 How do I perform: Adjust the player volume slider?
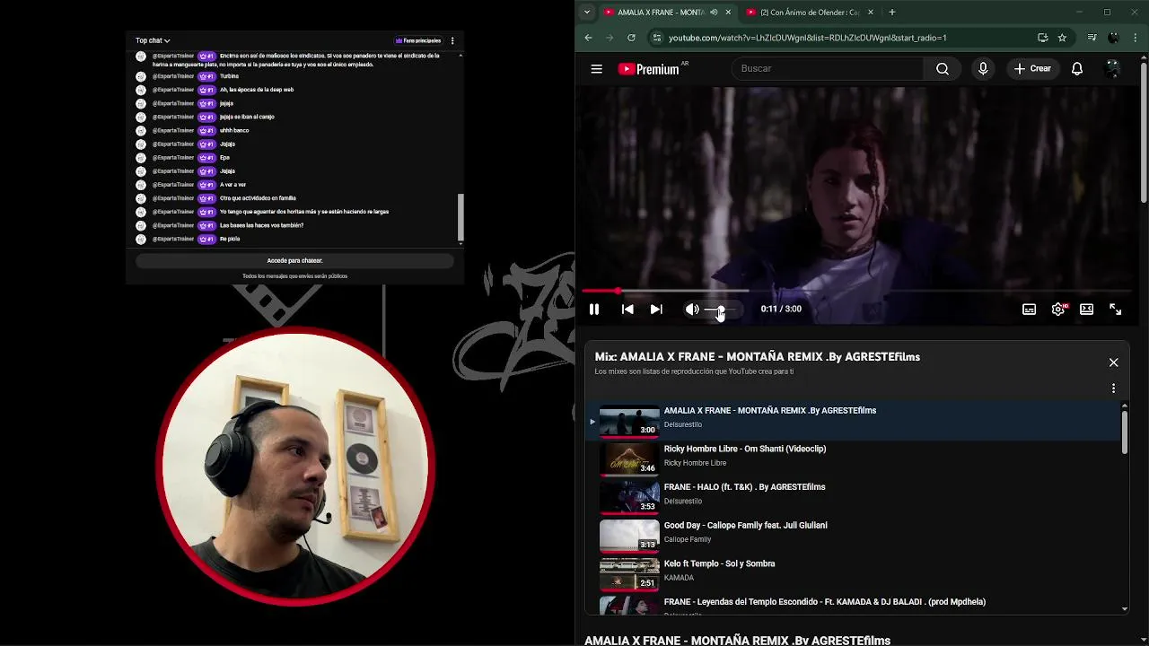pyautogui.click(x=722, y=309)
